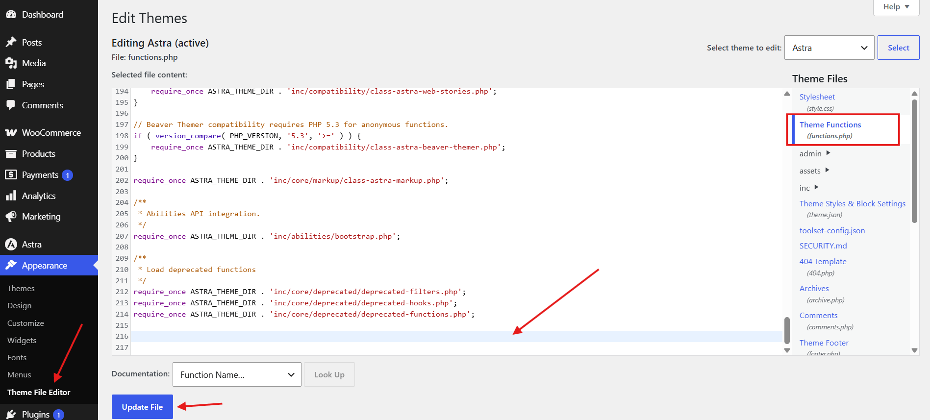Place cursor on empty line 216

tap(456, 336)
